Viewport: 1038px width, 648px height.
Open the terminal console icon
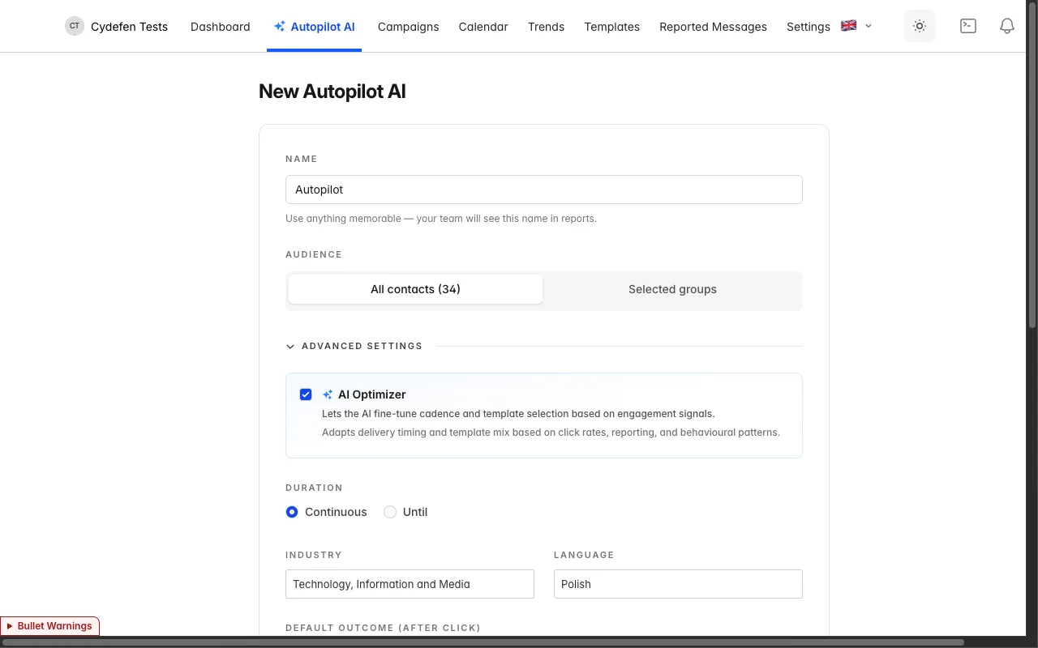(x=967, y=26)
